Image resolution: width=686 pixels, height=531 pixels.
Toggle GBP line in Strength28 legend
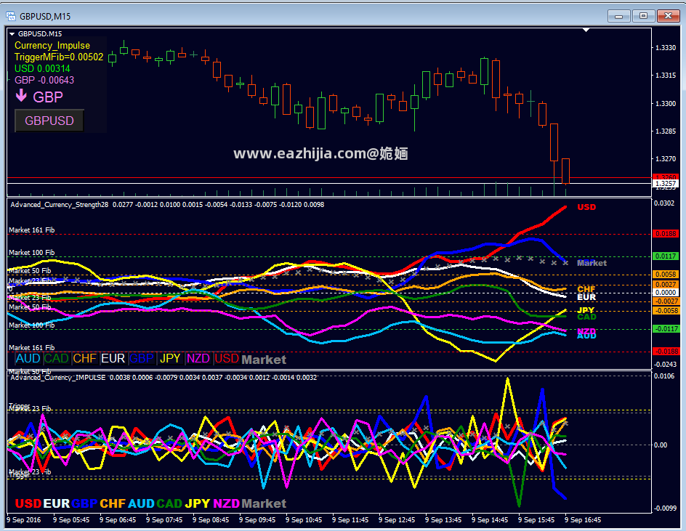pos(141,359)
